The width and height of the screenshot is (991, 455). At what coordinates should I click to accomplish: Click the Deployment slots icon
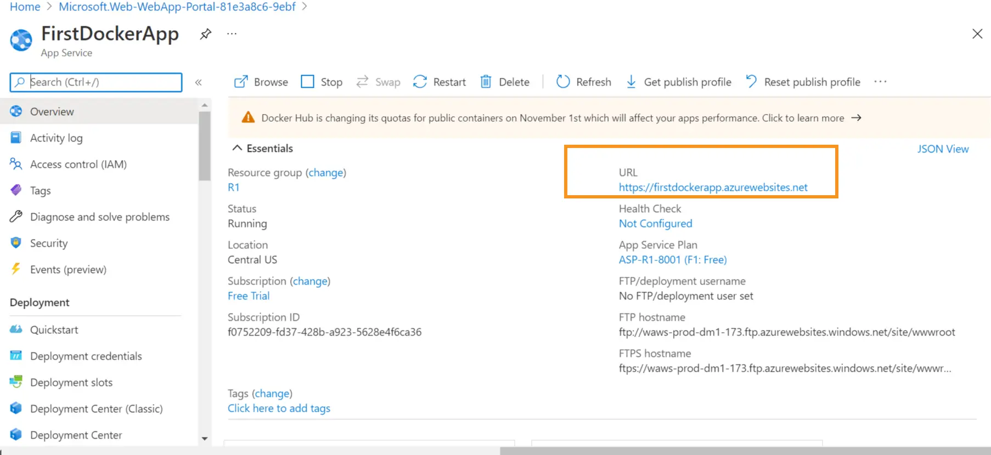[x=16, y=382]
